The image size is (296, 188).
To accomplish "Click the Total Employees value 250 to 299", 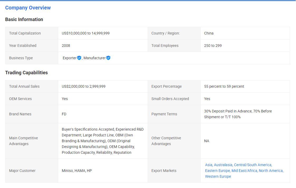I will [213, 46].
